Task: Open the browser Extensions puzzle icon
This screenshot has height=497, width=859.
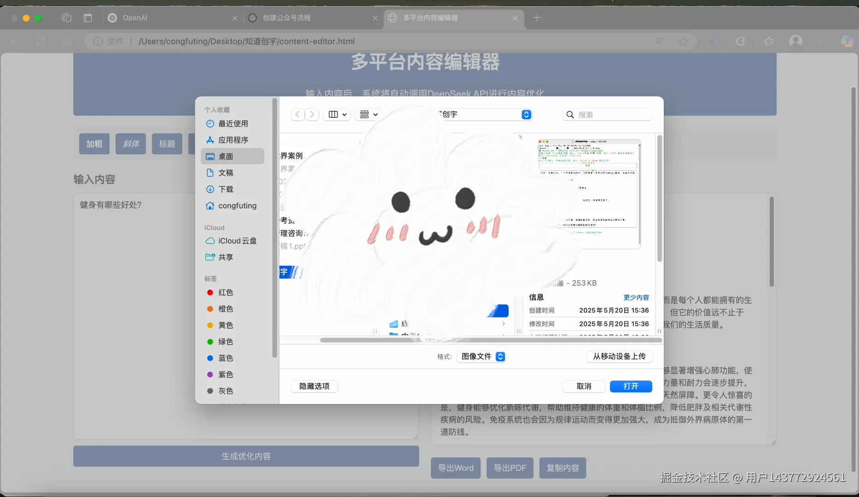Action: coord(741,41)
